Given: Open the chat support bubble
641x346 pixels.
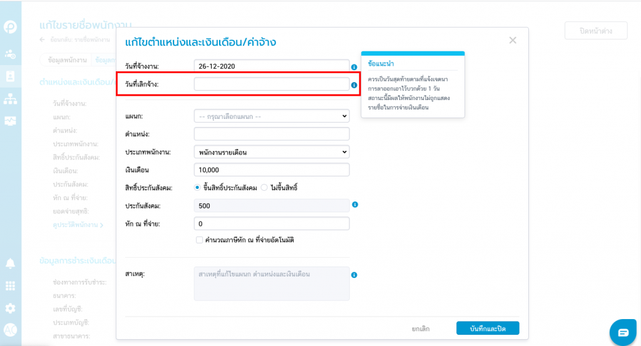Looking at the screenshot, I should (623, 332).
